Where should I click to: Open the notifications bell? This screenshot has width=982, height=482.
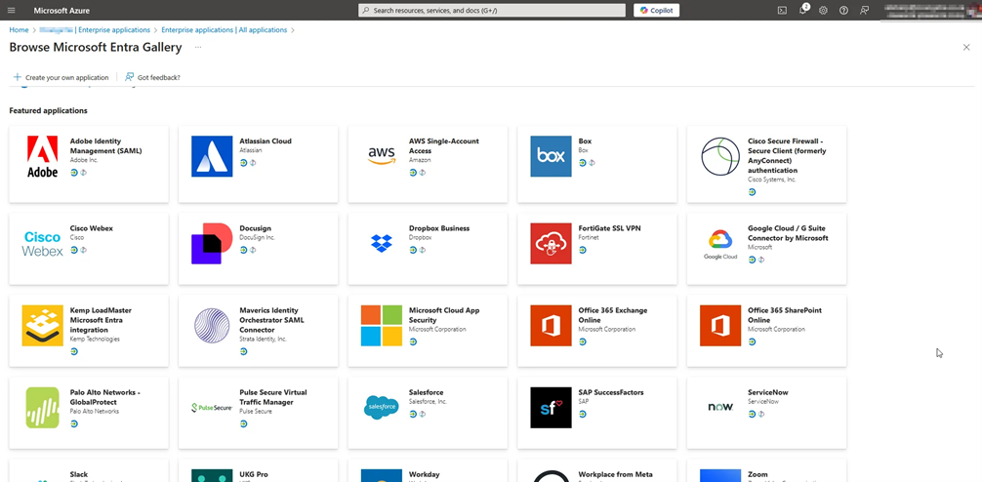click(x=802, y=10)
